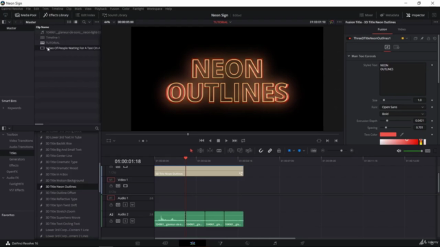Collapse the Toolbox tree
The image size is (440, 247).
click(3, 134)
